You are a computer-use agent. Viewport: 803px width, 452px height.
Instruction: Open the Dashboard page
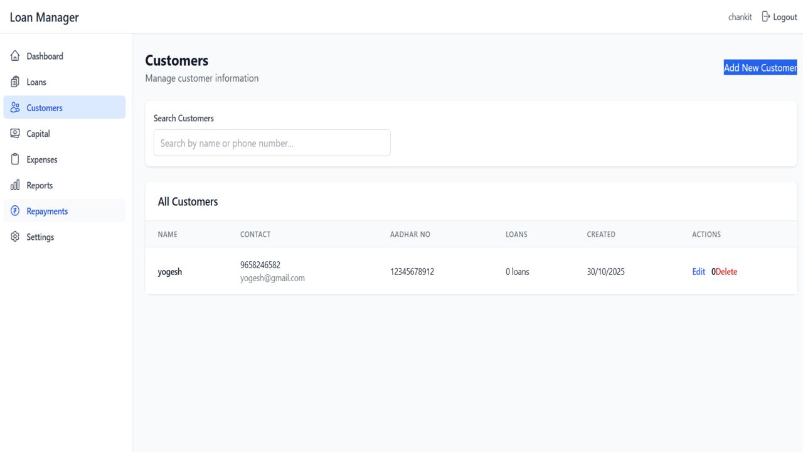tap(65, 56)
